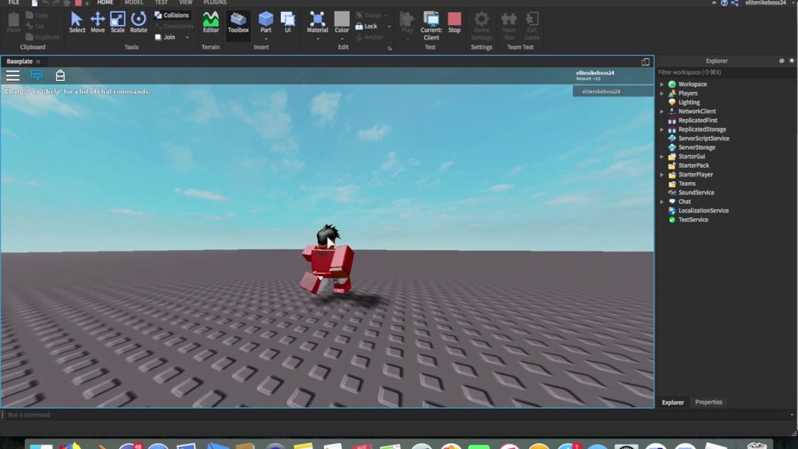Switch to the TEST ribbon tab

(161, 2)
